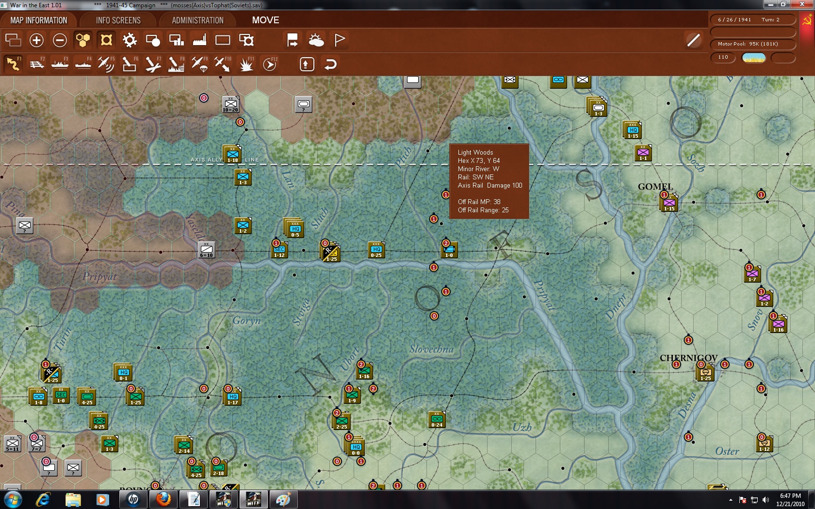Open the Paint app from taskbar
The width and height of the screenshot is (815, 509).
pyautogui.click(x=283, y=499)
